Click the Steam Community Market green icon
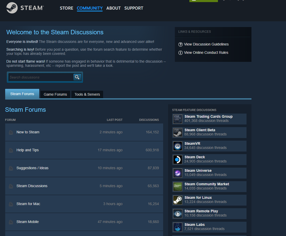The width and height of the screenshot is (286, 236). coord(178,187)
